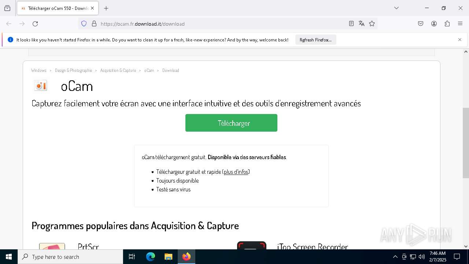Open the PrtScr program link
Screen dimensions: 469x264
click(88, 246)
